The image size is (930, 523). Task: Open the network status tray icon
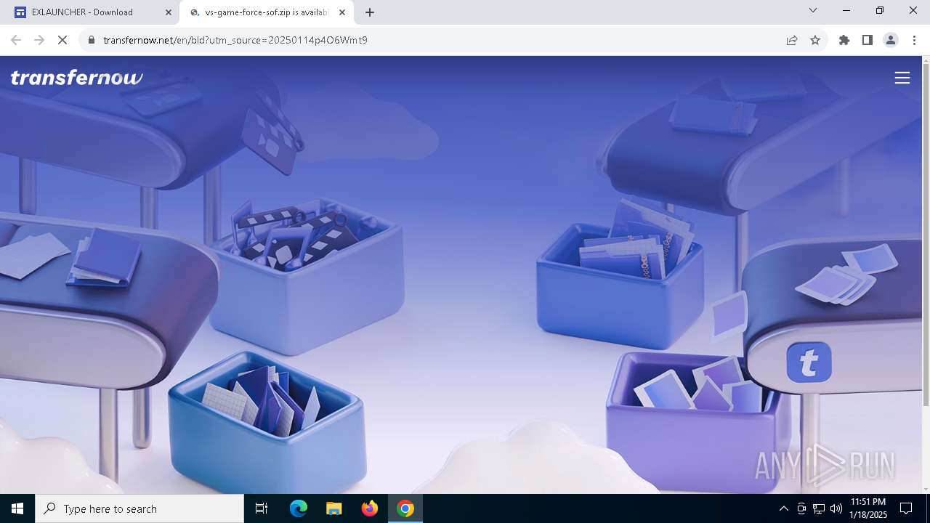click(819, 508)
